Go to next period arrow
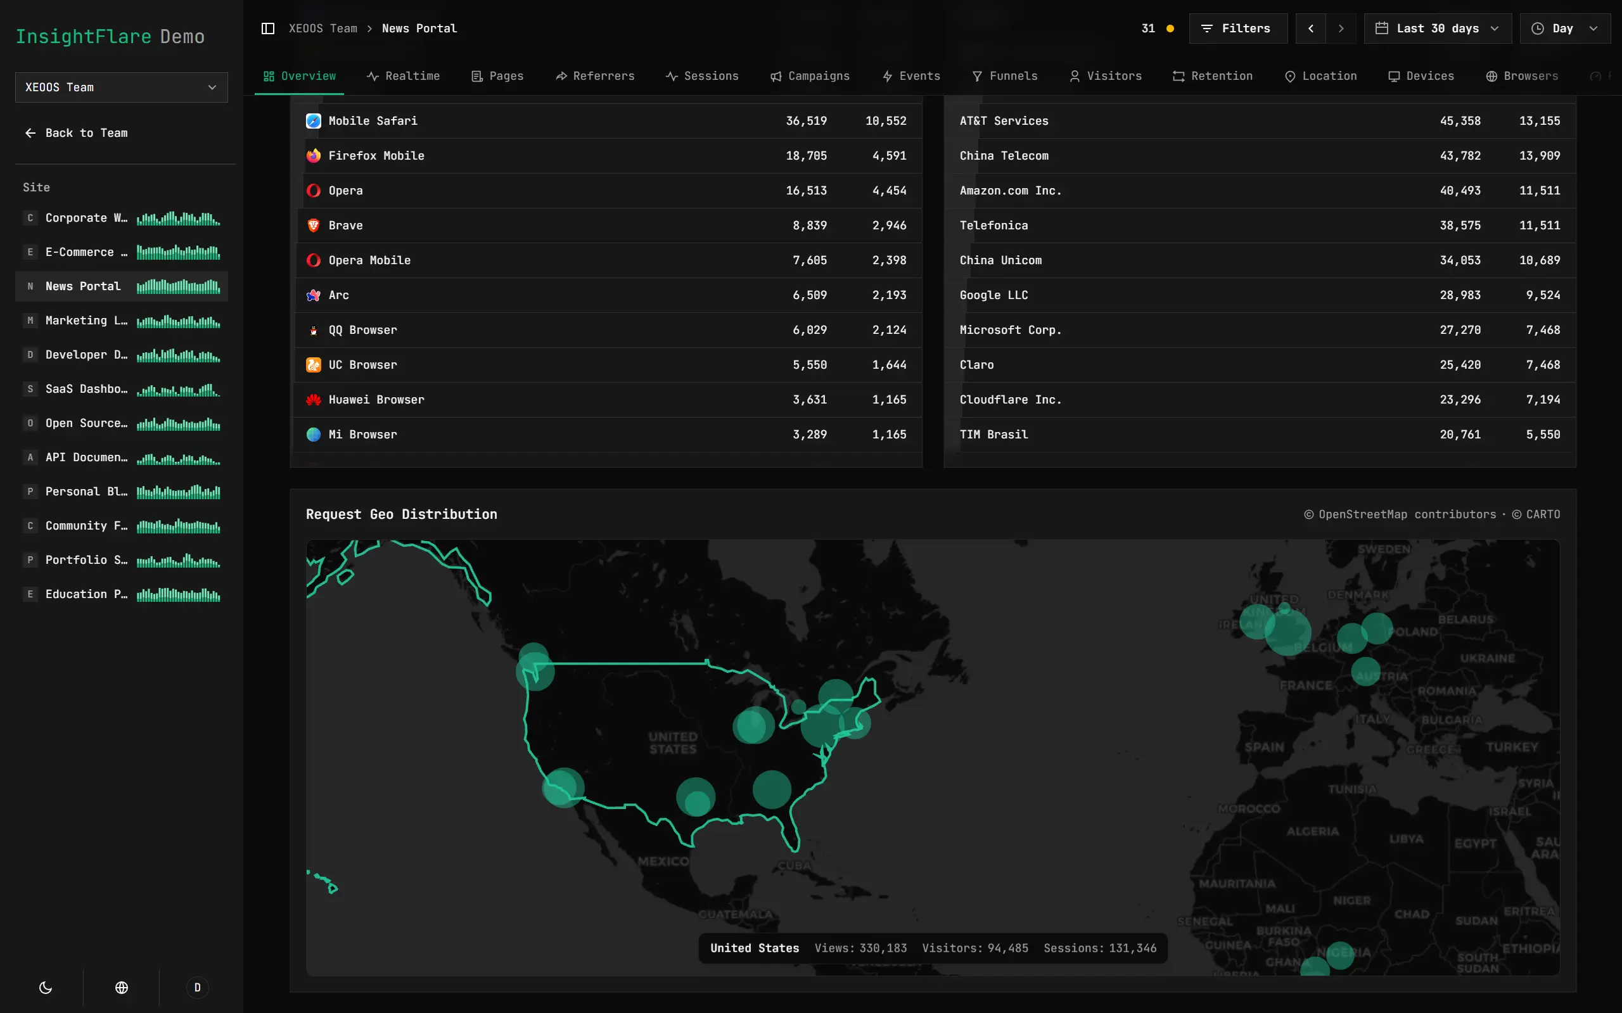The height and width of the screenshot is (1013, 1622). click(x=1341, y=28)
